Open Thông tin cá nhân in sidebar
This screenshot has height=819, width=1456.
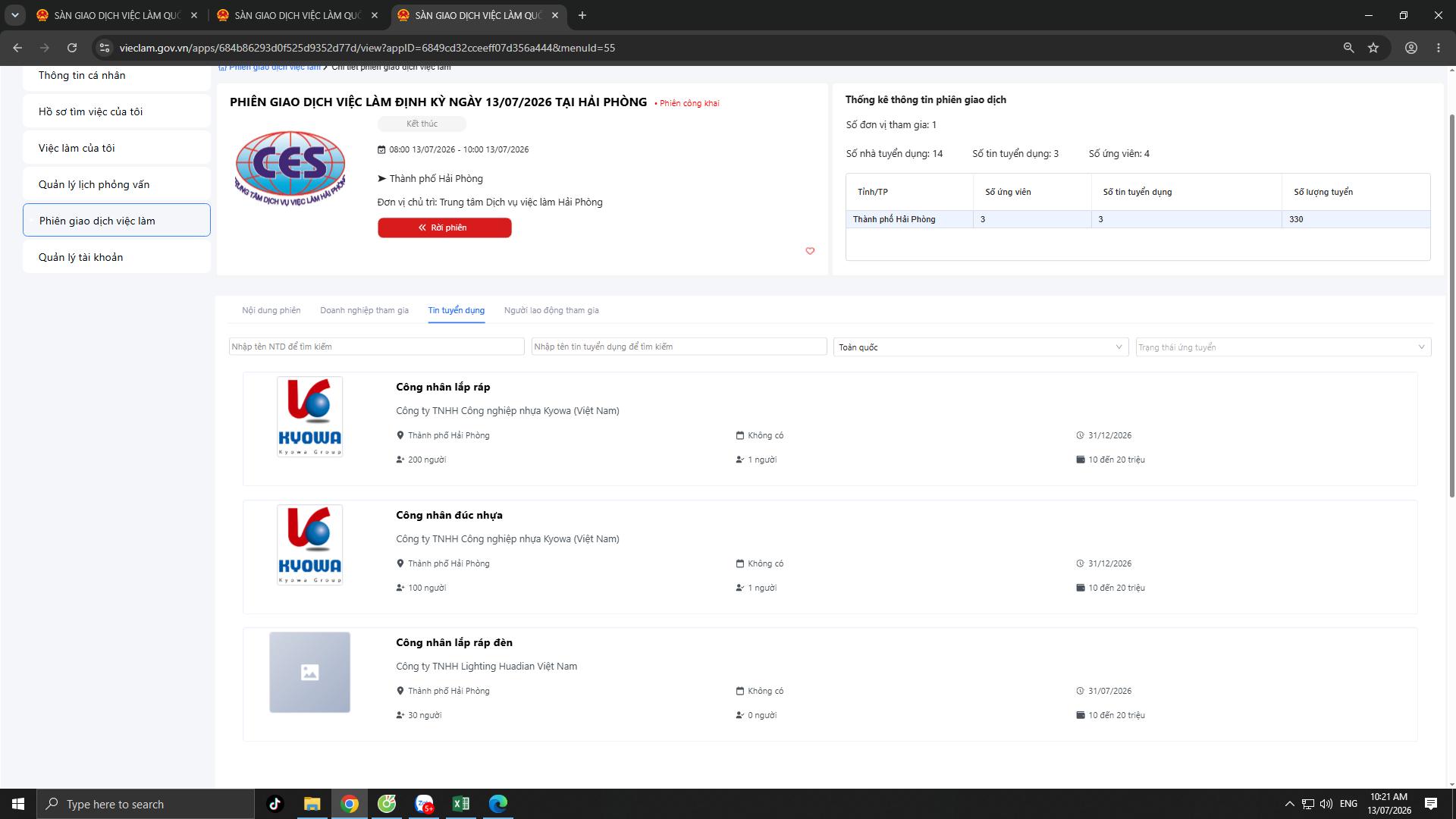(117, 76)
